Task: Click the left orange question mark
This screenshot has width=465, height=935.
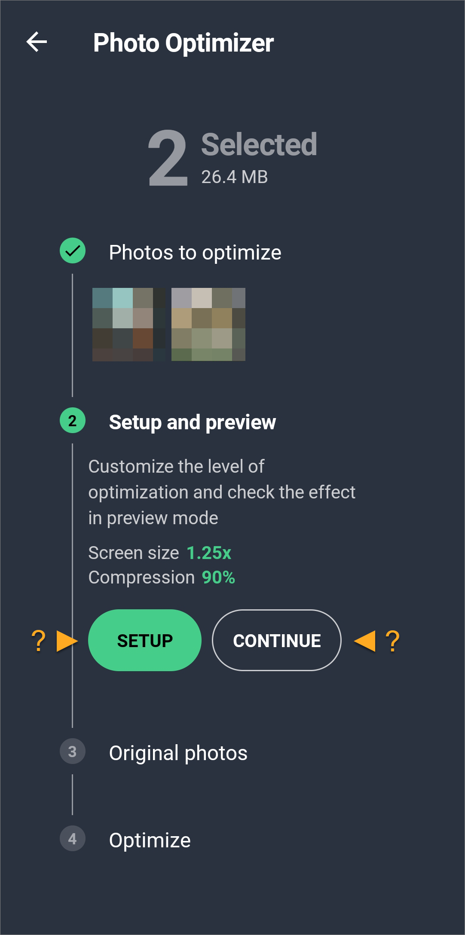Action: 39,641
